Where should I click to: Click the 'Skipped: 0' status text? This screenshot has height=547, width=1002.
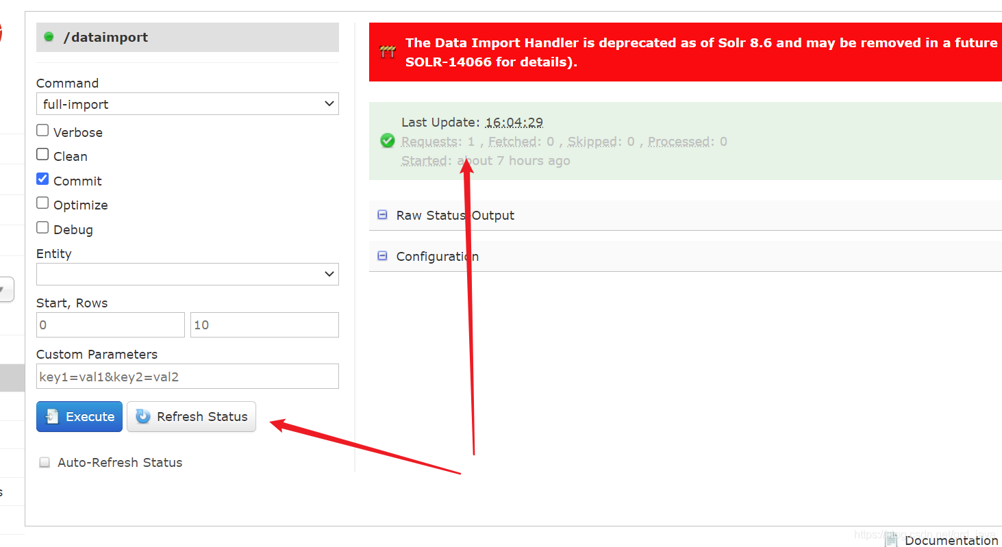[x=601, y=142]
